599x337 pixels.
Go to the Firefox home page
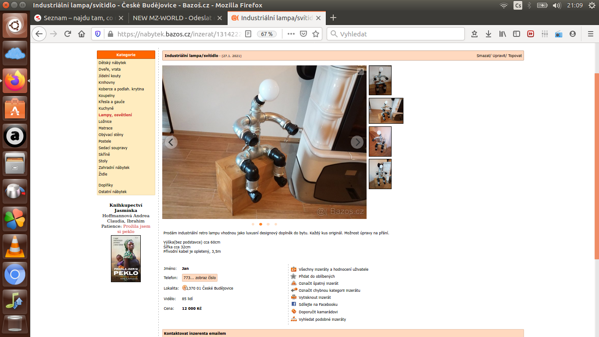point(82,34)
